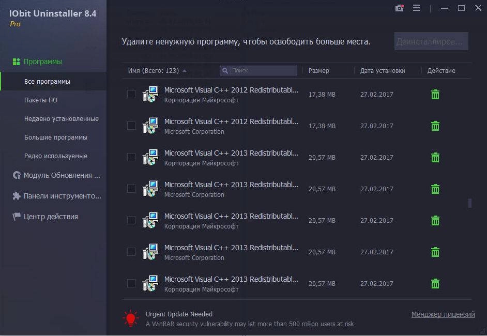Tick checkbox for 2012 Redistributable by Microsoft Corporation
The height and width of the screenshot is (336, 487).
tap(131, 126)
